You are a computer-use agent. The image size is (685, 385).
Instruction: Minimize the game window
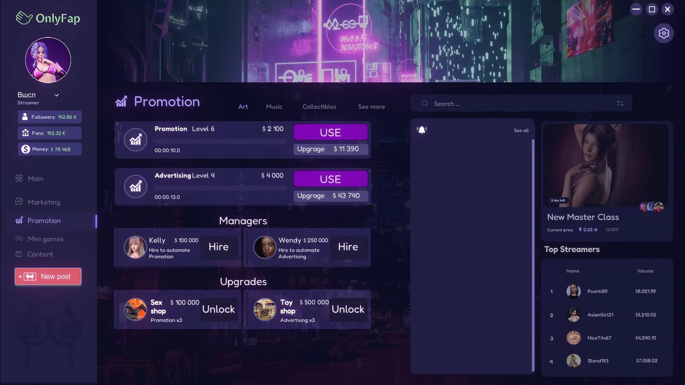636,9
